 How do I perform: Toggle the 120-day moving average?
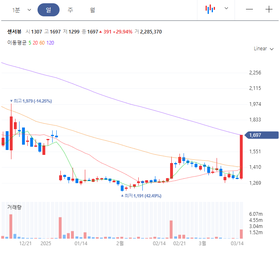tap(50, 43)
